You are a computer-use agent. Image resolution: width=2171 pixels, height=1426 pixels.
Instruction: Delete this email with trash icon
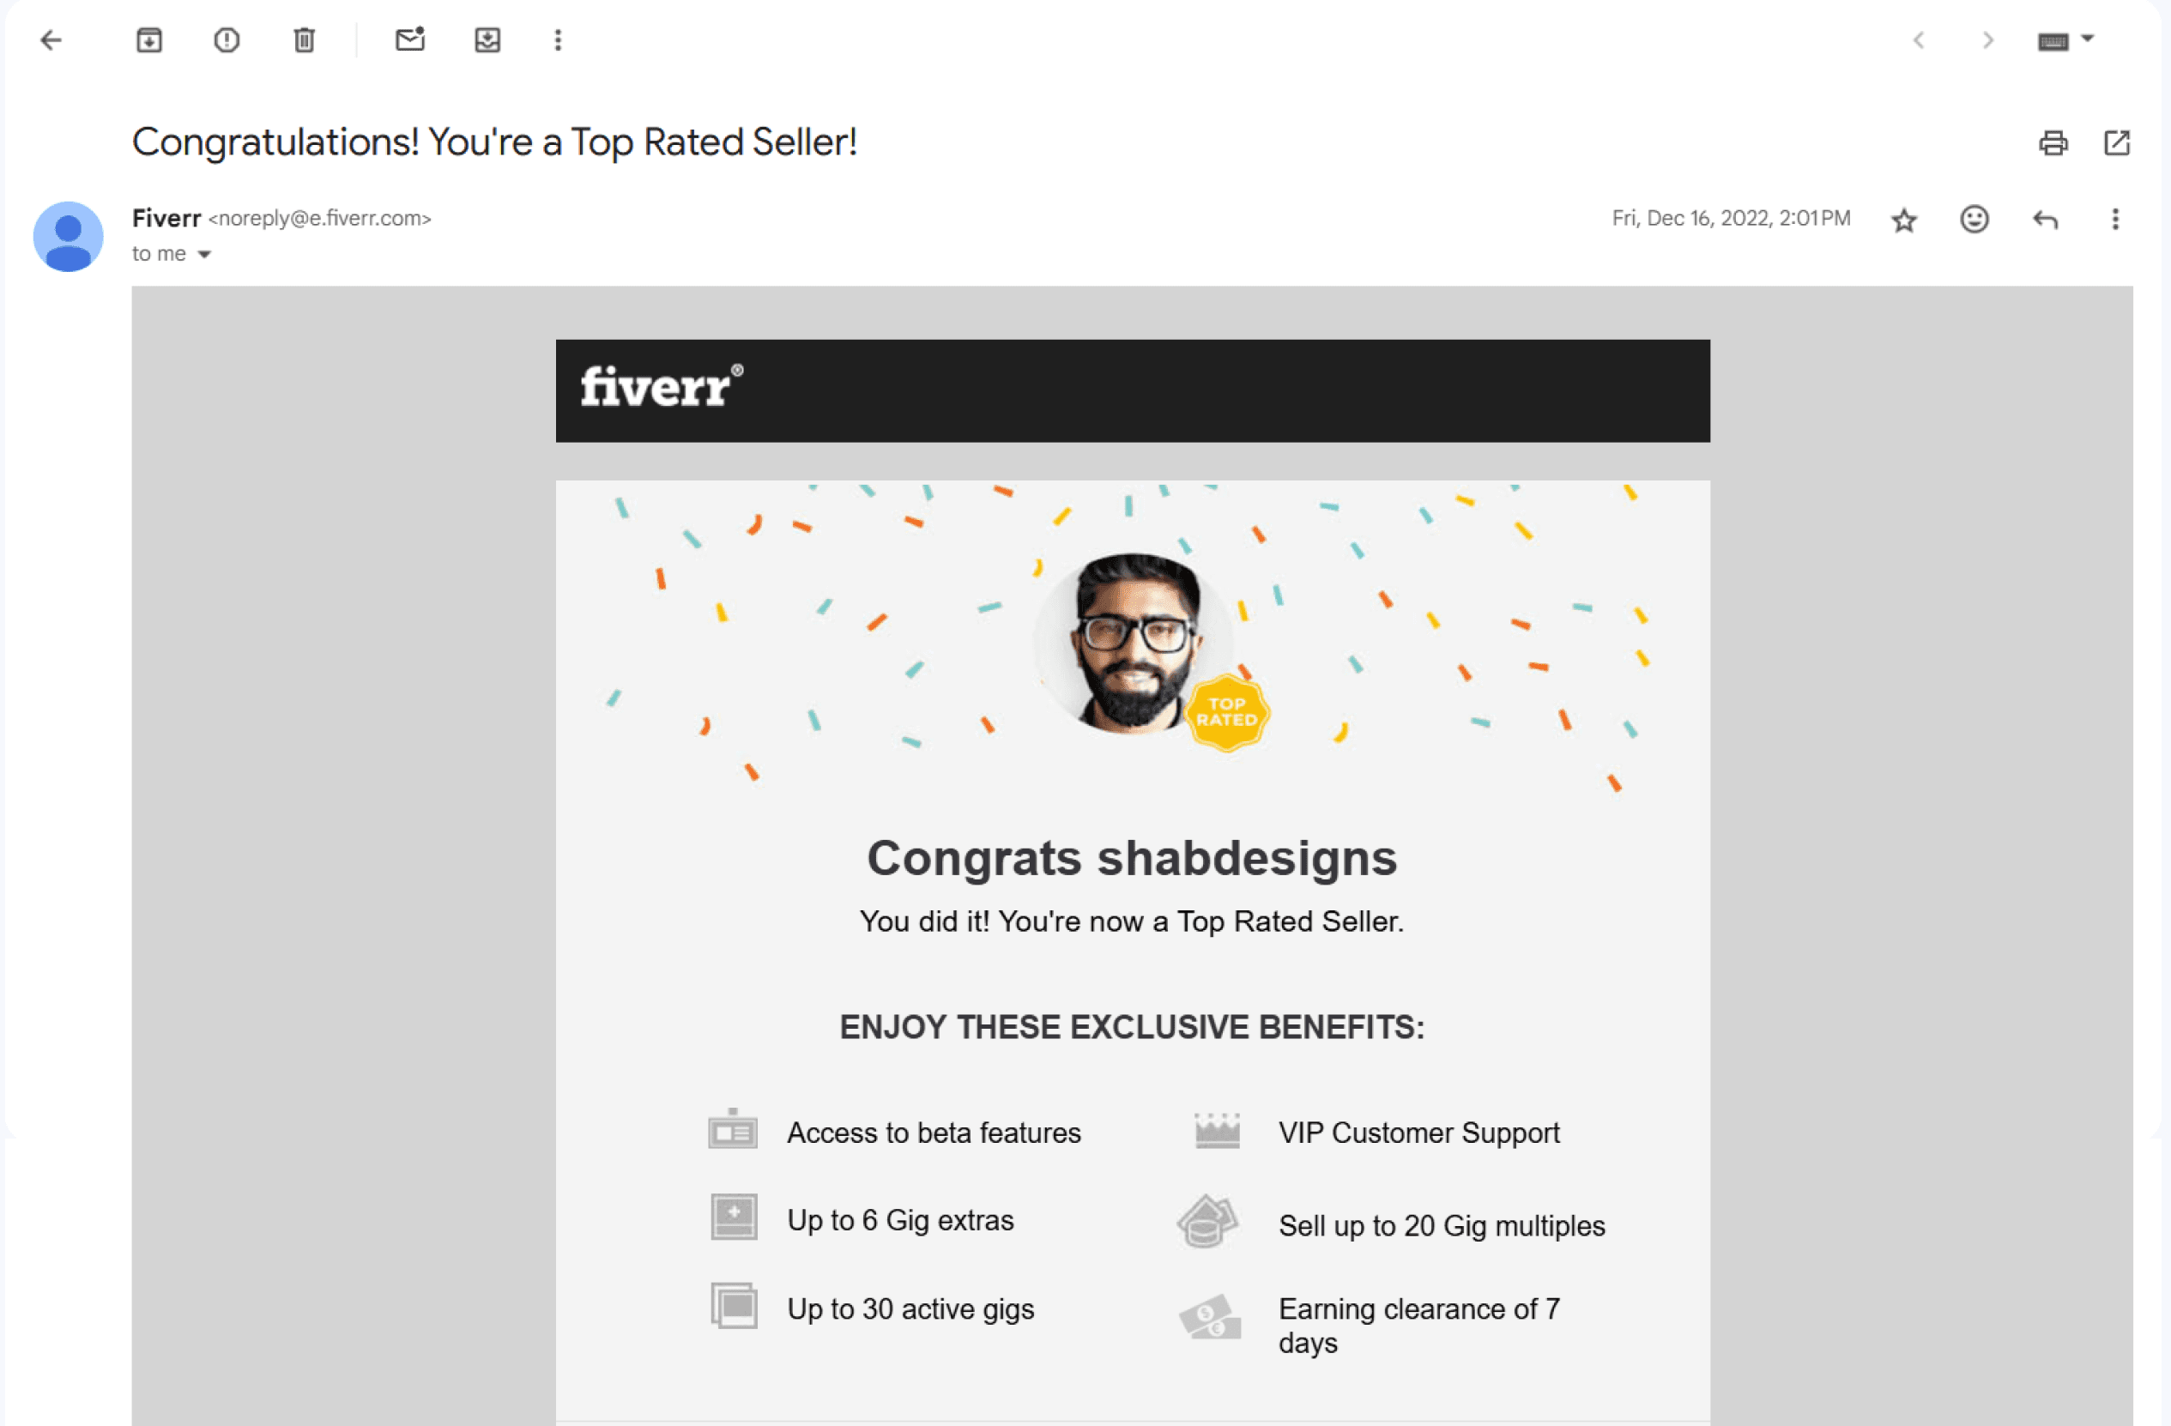click(x=304, y=40)
